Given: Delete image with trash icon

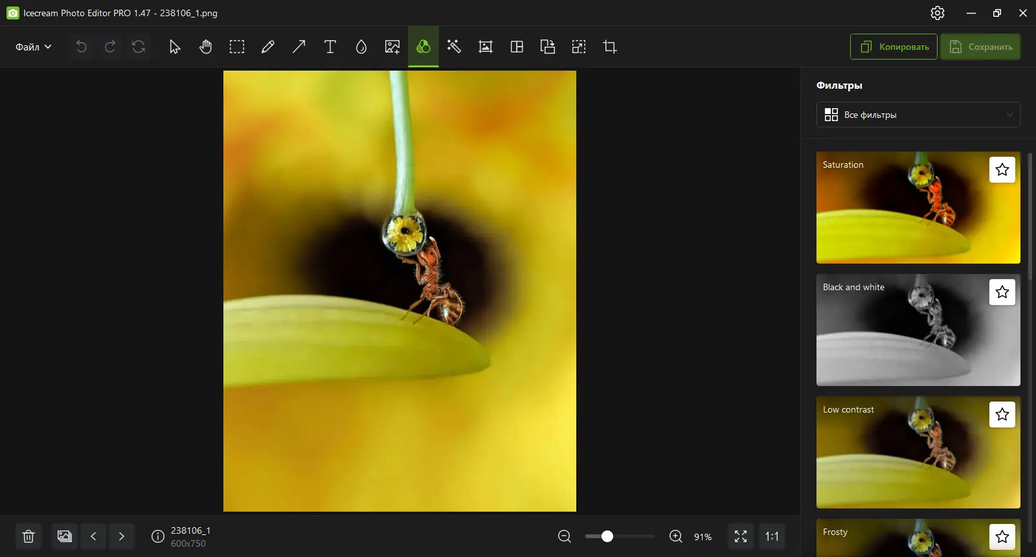Looking at the screenshot, I should coord(28,536).
